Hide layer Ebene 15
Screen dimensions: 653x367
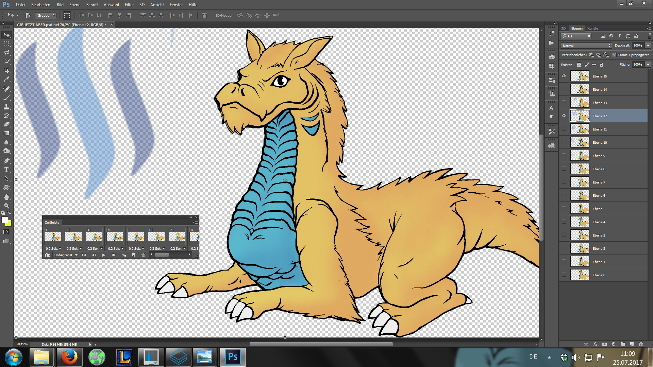[564, 76]
